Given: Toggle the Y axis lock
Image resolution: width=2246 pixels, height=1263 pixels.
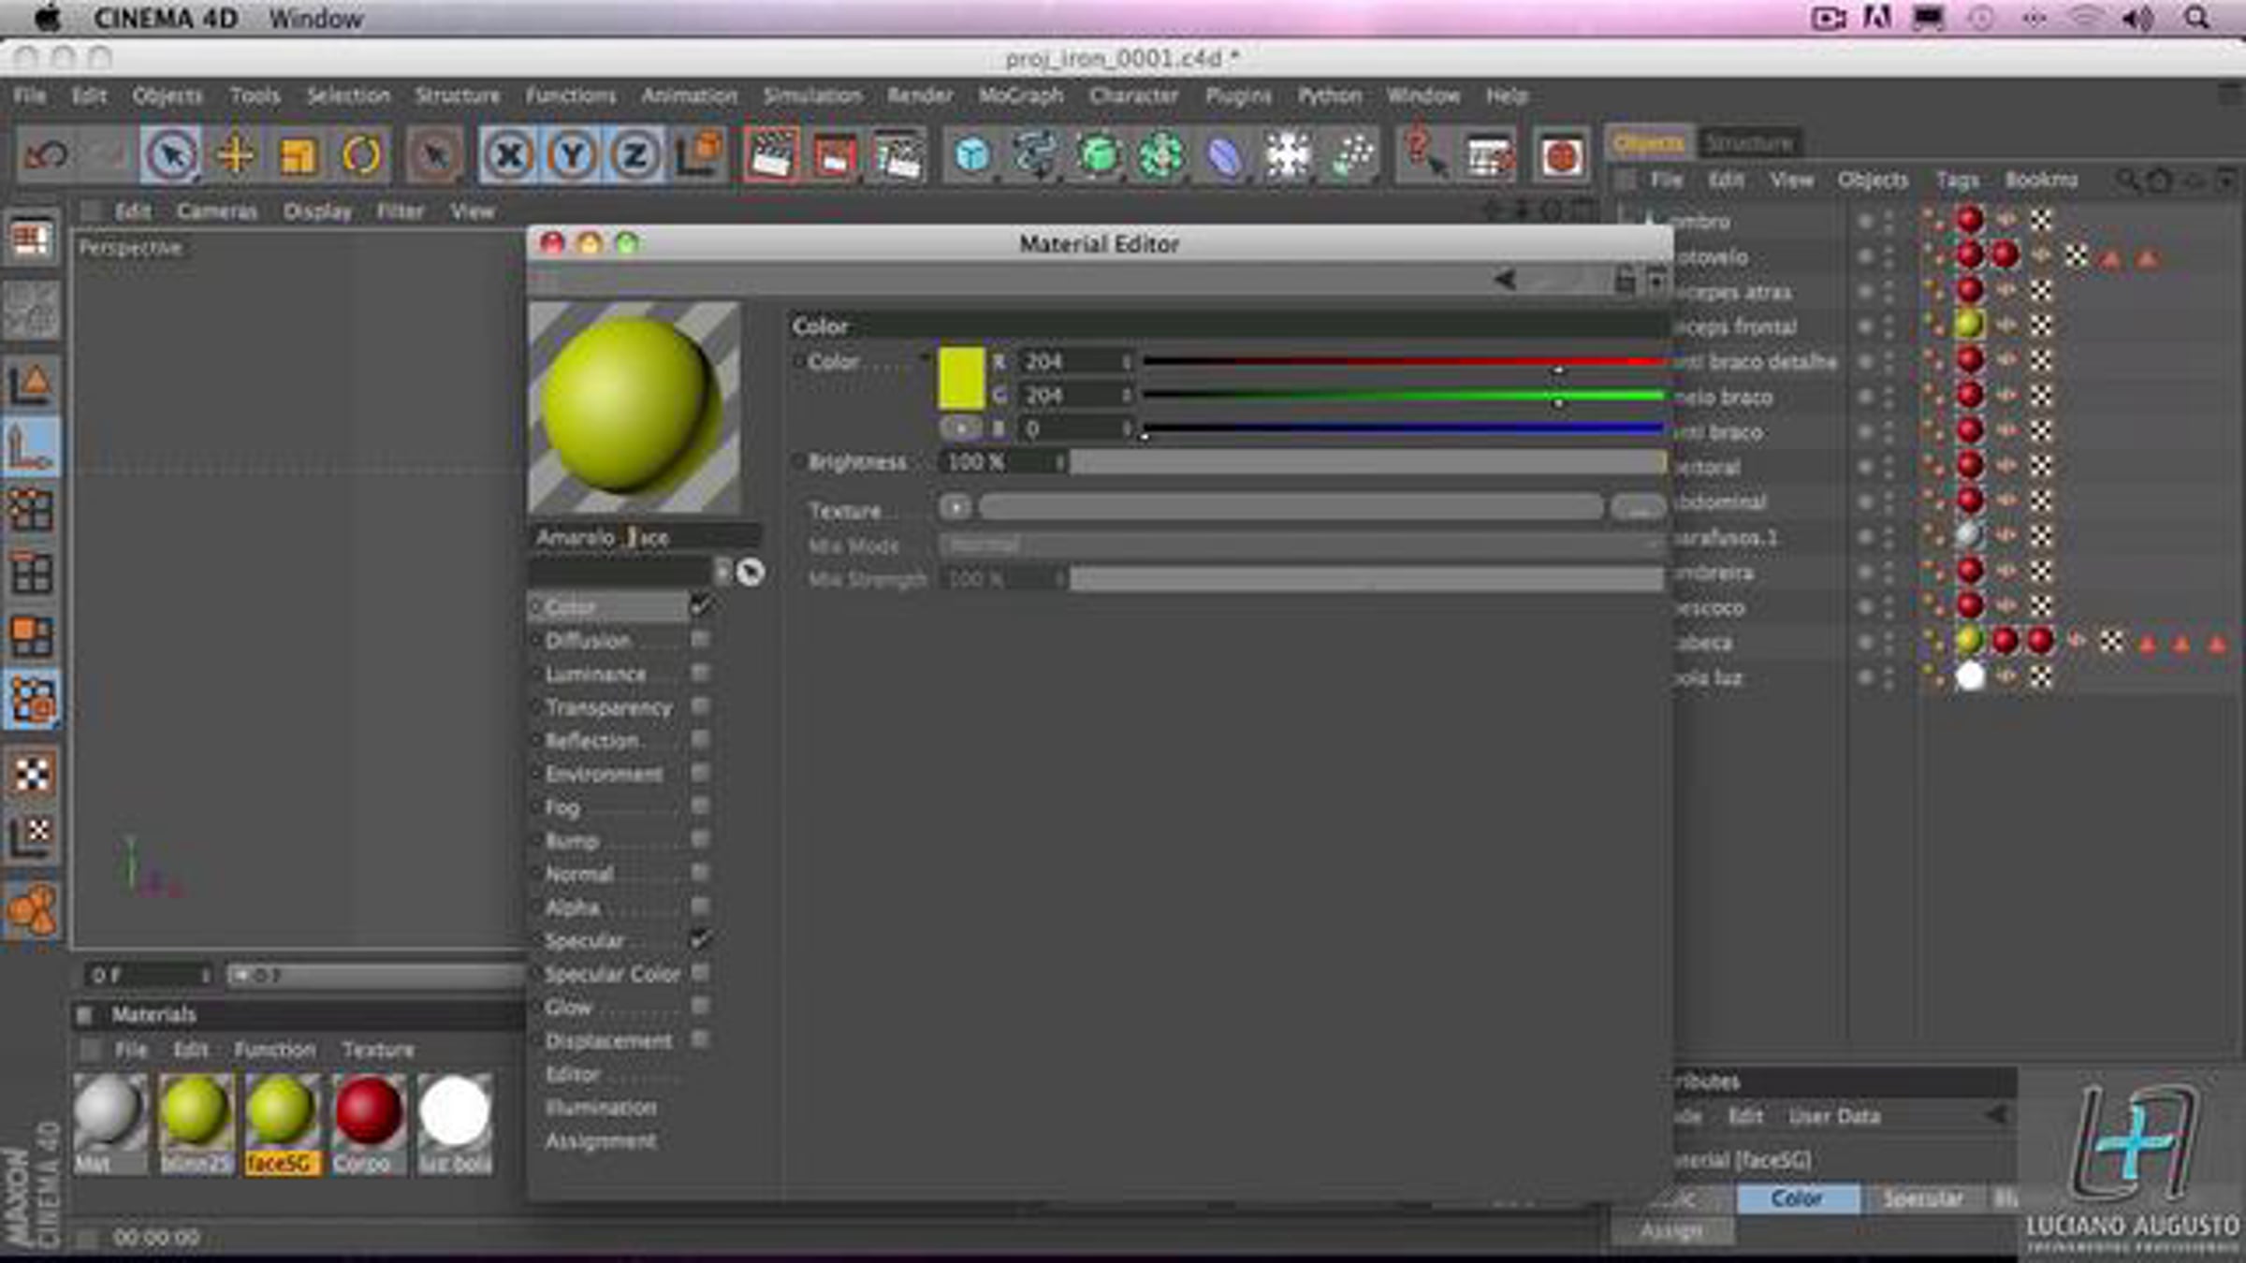Looking at the screenshot, I should click(x=572, y=154).
